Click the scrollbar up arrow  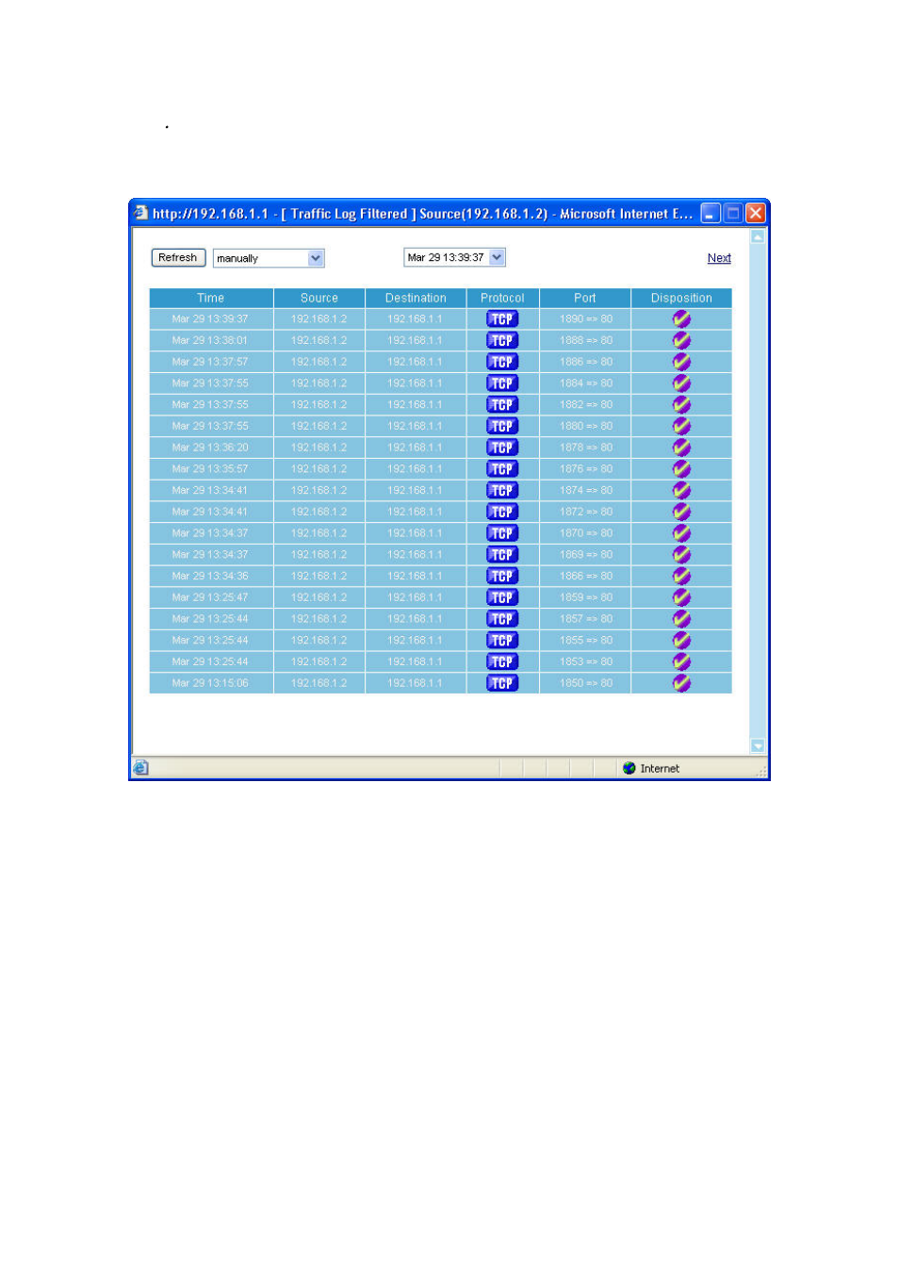(x=758, y=237)
